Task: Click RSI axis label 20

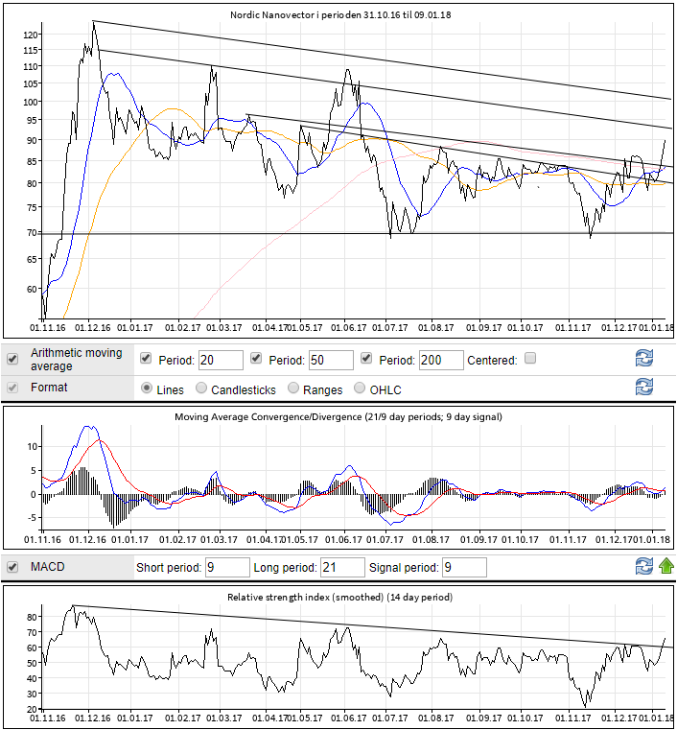Action: (33, 709)
